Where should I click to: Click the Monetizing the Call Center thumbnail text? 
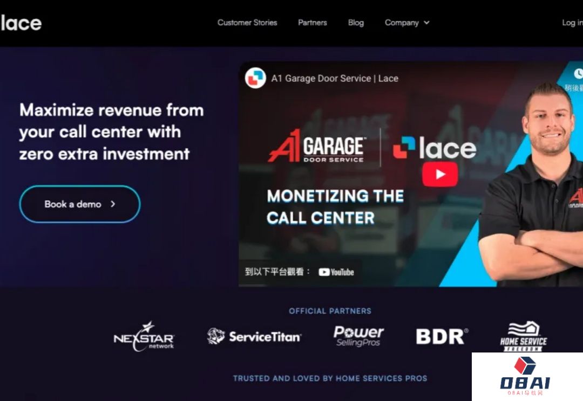(x=335, y=207)
